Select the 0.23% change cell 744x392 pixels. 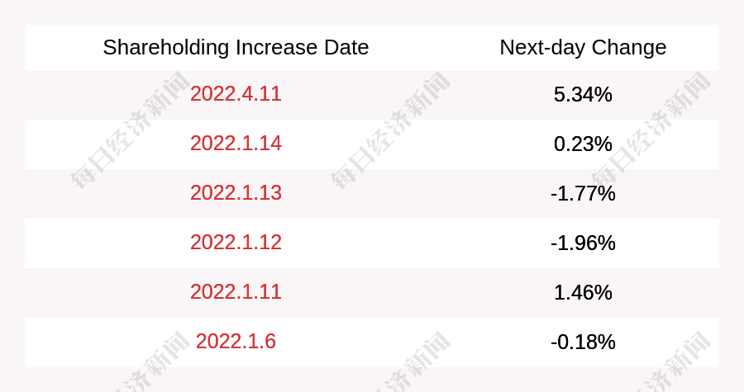click(583, 144)
